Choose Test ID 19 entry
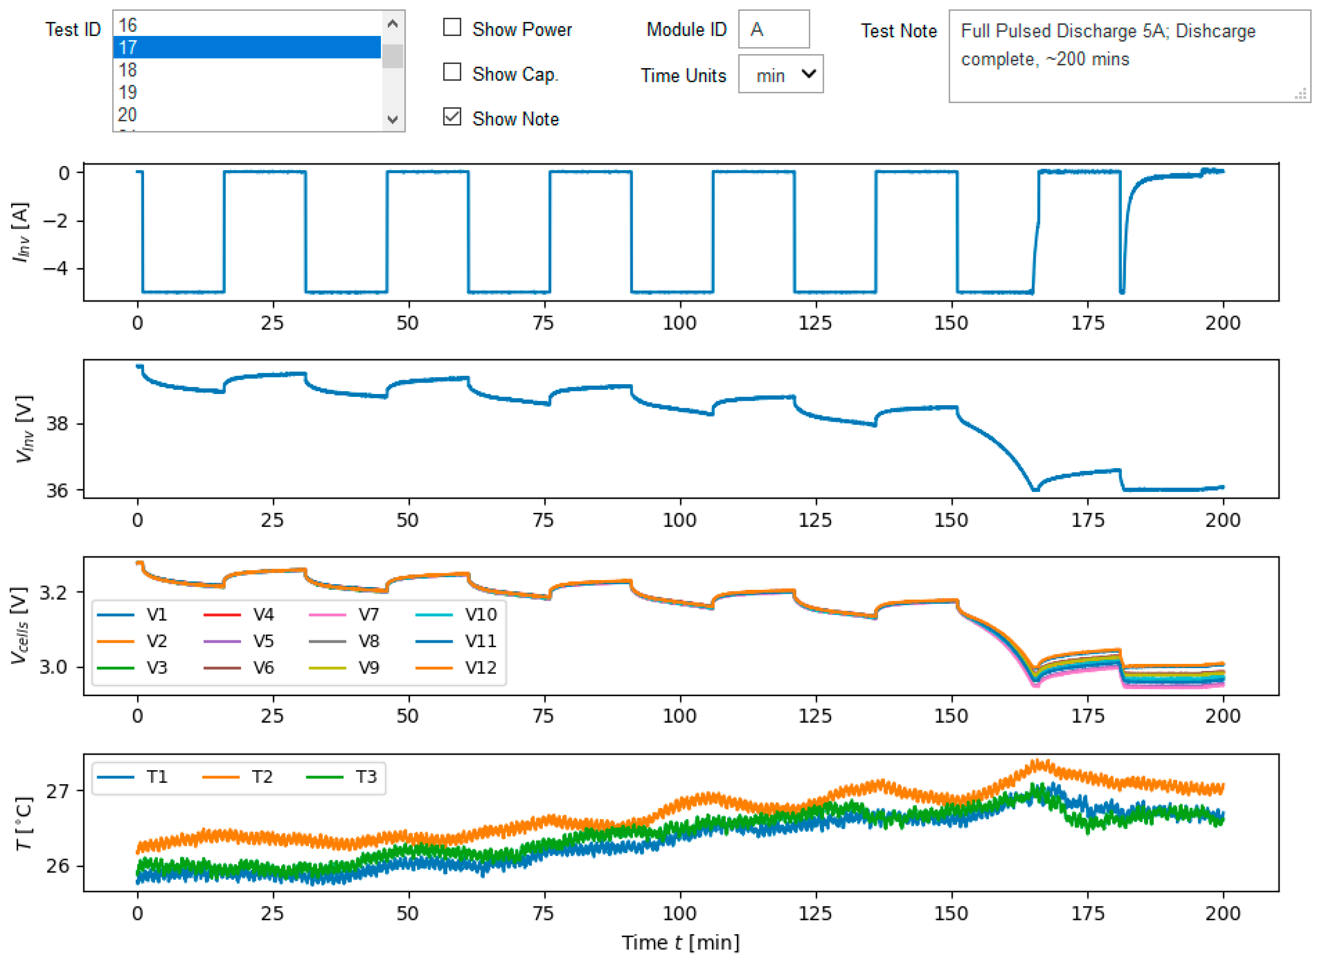 click(245, 92)
